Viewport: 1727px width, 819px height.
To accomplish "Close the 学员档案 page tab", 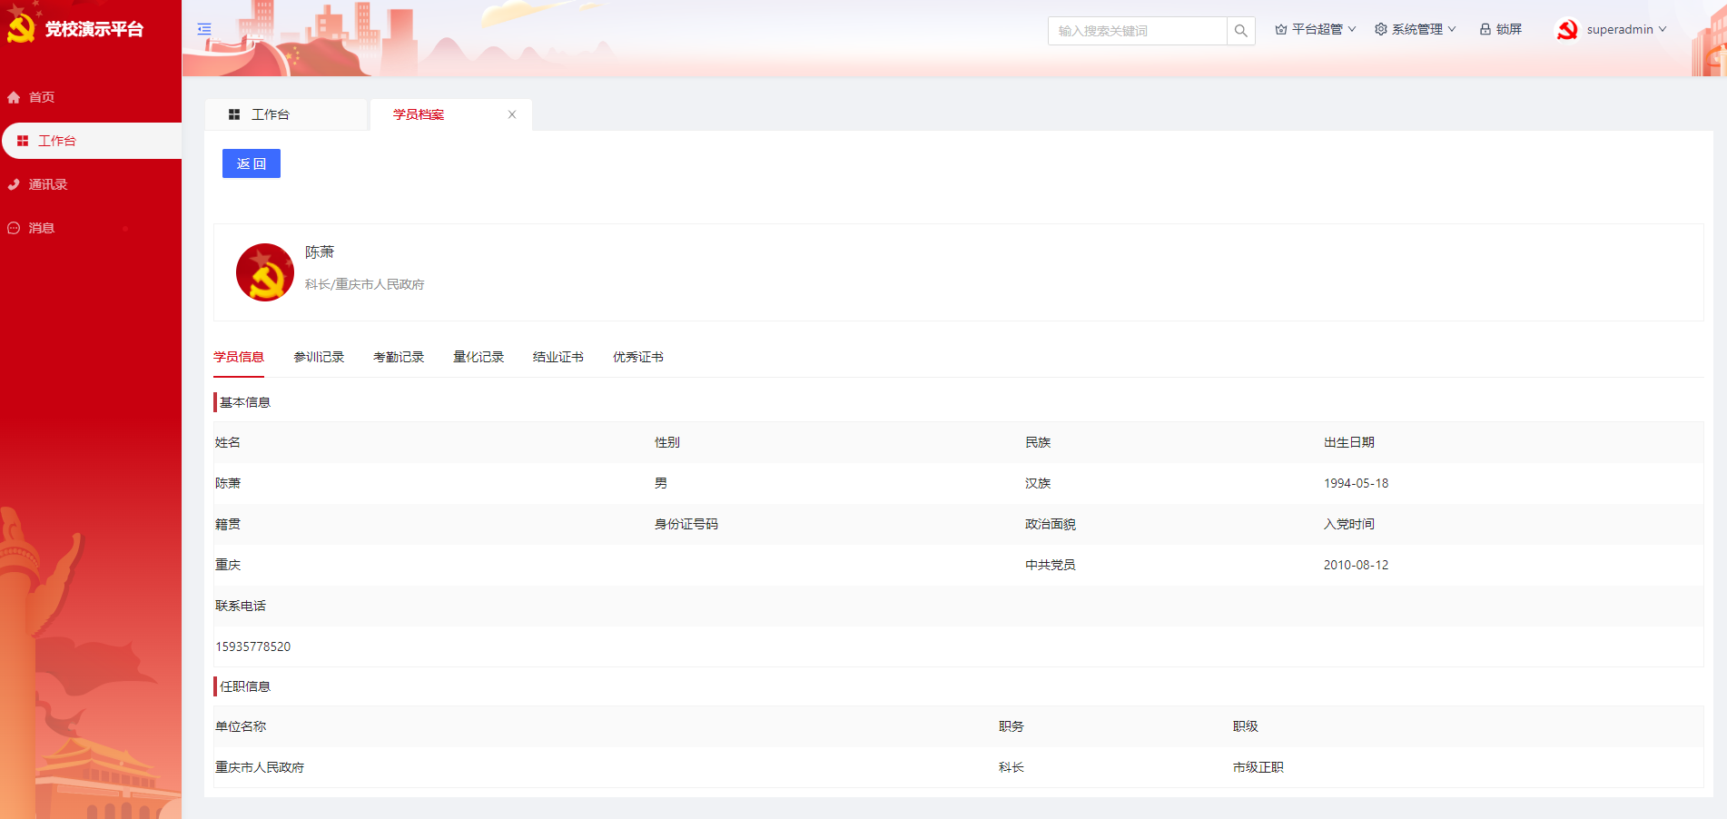I will 512,114.
